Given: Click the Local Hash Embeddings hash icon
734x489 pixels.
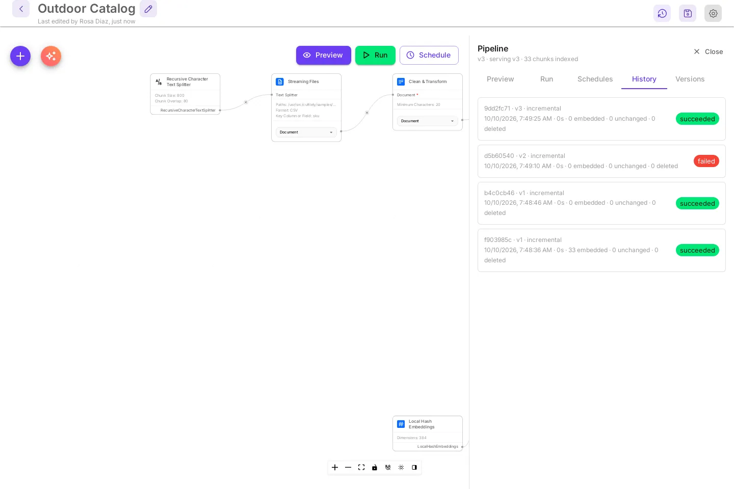Looking at the screenshot, I should pos(401,424).
